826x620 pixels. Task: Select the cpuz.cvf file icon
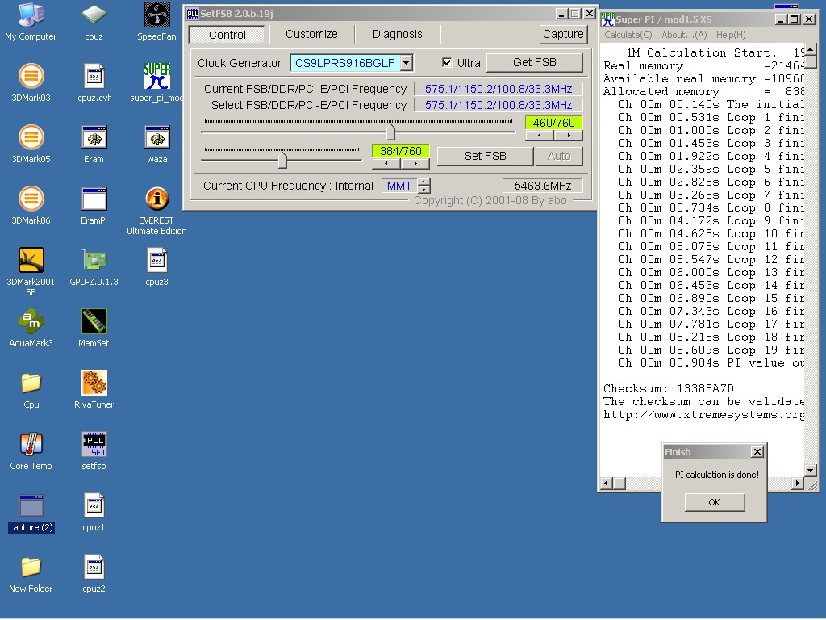[94, 83]
